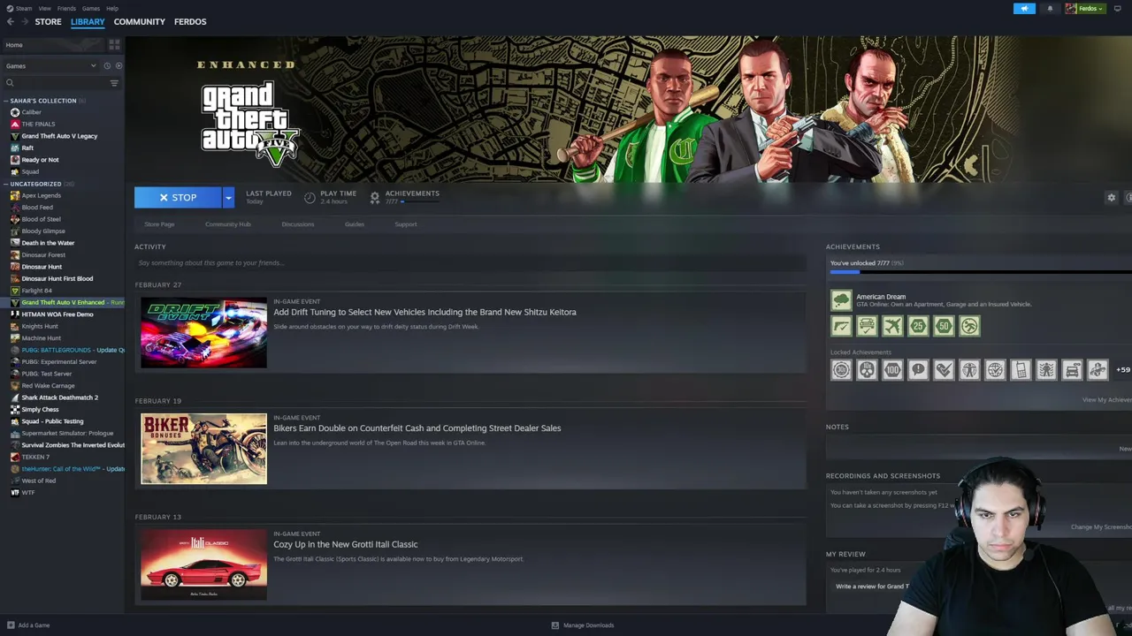Open the game settings gear icon

[1112, 197]
